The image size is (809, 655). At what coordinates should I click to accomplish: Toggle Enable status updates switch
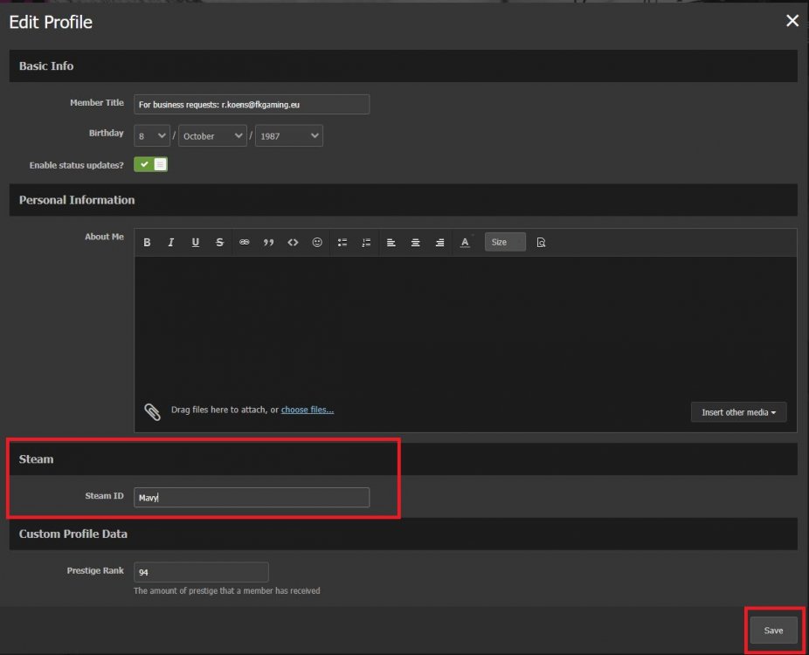click(151, 164)
